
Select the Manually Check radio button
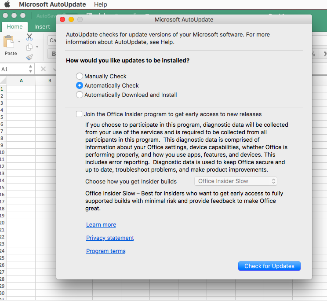pos(80,76)
